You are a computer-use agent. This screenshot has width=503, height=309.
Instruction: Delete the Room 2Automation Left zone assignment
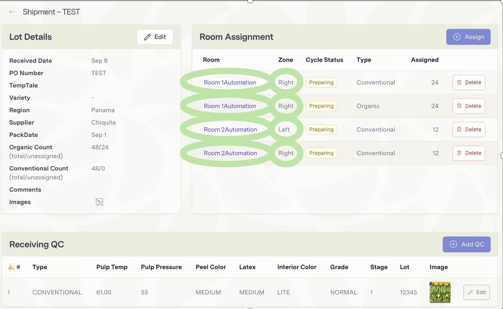pos(469,130)
